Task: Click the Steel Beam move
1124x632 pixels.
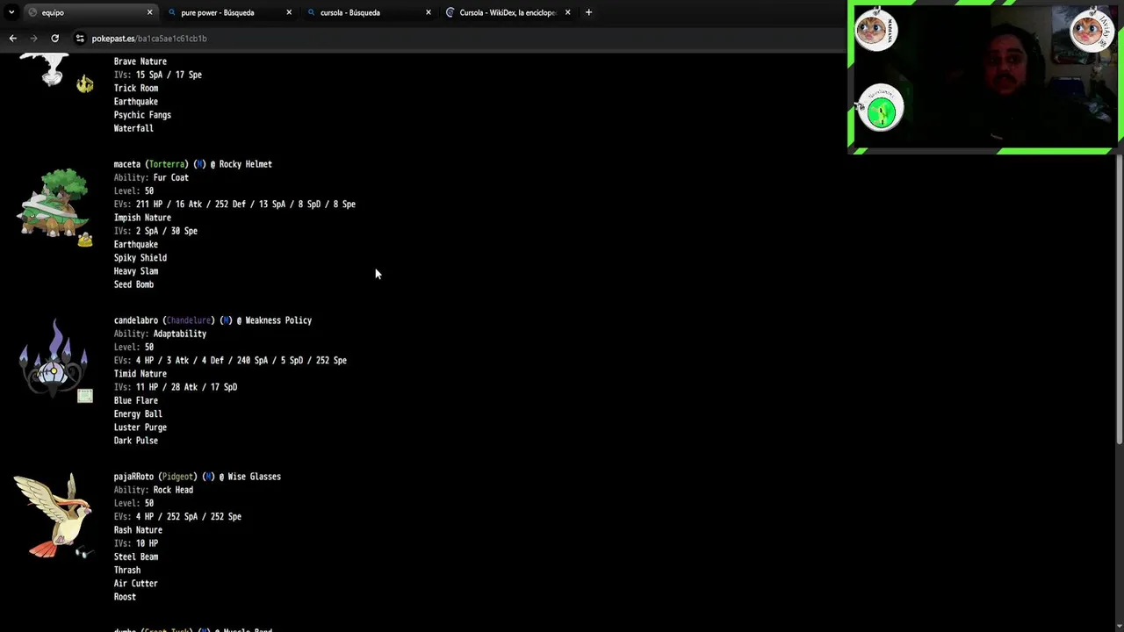Action: coord(136,557)
